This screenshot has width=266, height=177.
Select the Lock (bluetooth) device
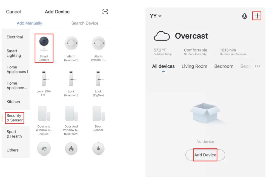coord(71,84)
